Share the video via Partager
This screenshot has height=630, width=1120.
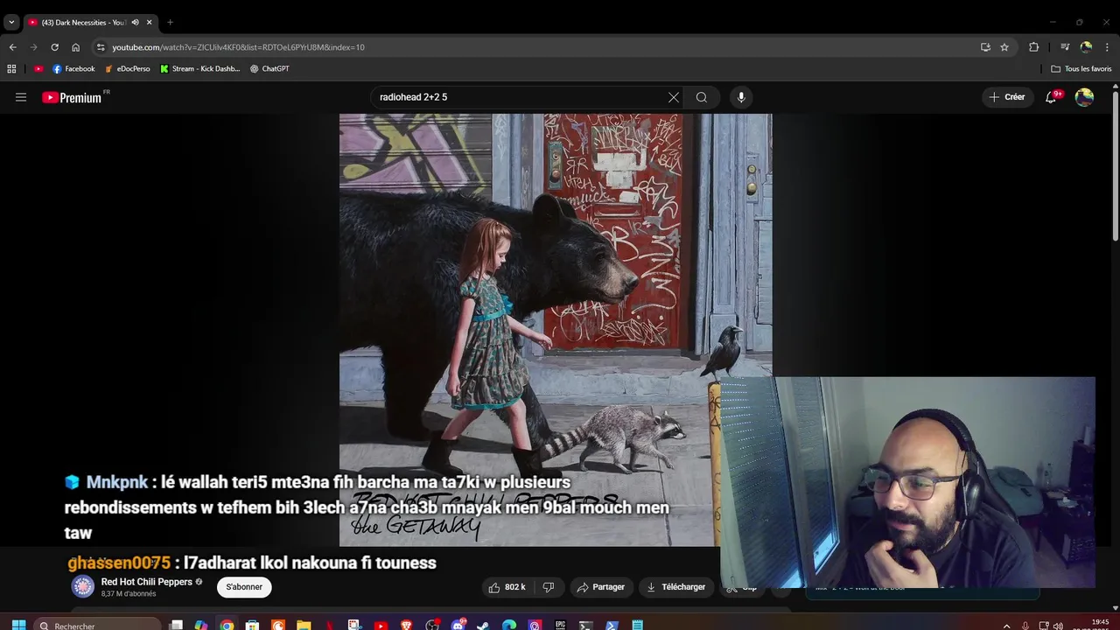coord(599,587)
